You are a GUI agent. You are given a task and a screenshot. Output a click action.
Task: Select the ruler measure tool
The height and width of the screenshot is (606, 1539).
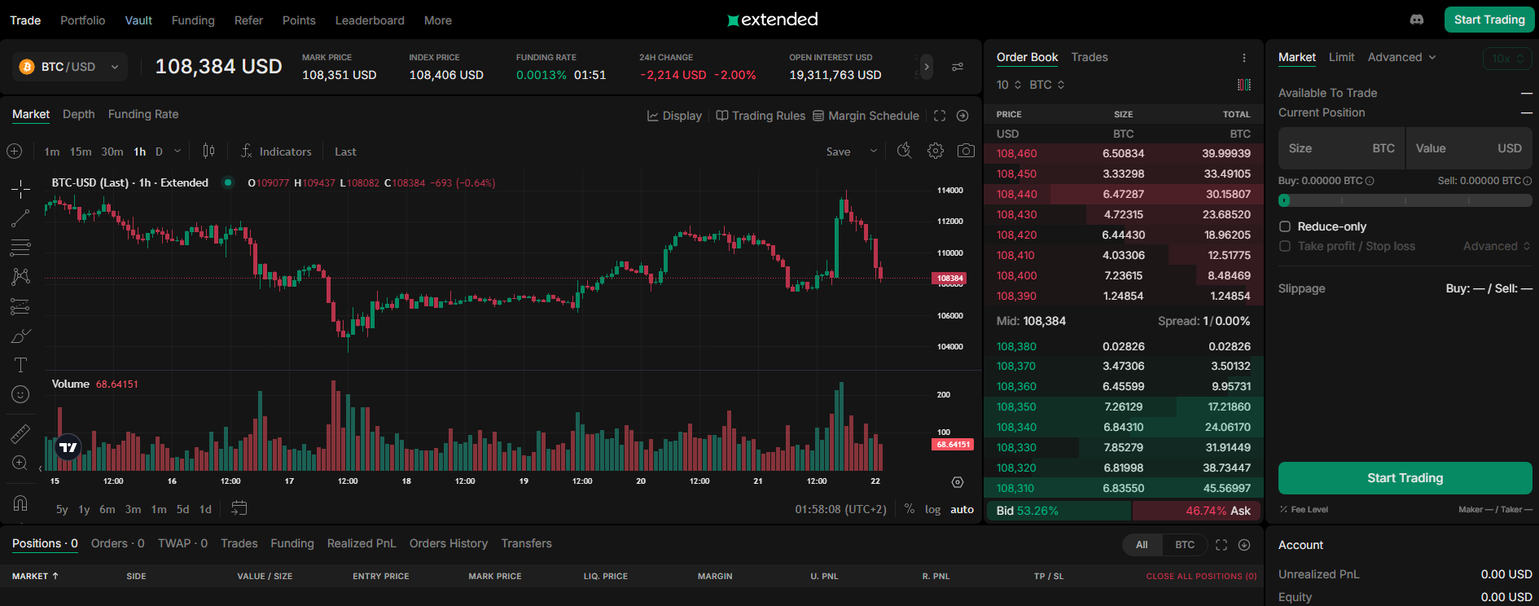tap(20, 434)
